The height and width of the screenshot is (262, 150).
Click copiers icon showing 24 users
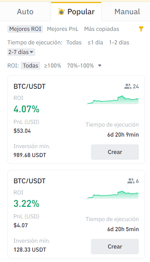[x=128, y=86]
